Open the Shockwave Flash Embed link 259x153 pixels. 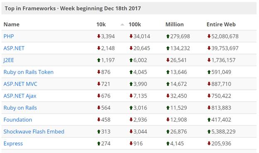point(34,131)
